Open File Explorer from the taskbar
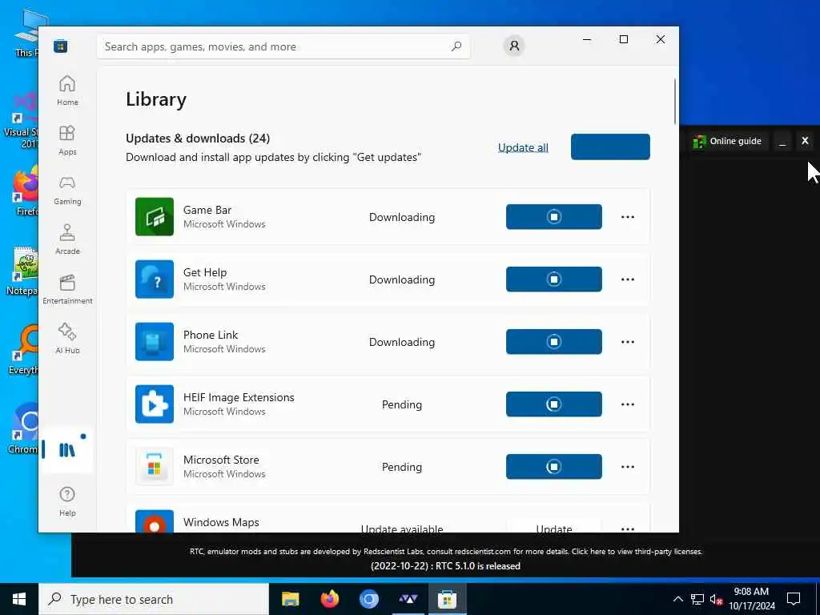The width and height of the screenshot is (820, 615). [x=290, y=599]
